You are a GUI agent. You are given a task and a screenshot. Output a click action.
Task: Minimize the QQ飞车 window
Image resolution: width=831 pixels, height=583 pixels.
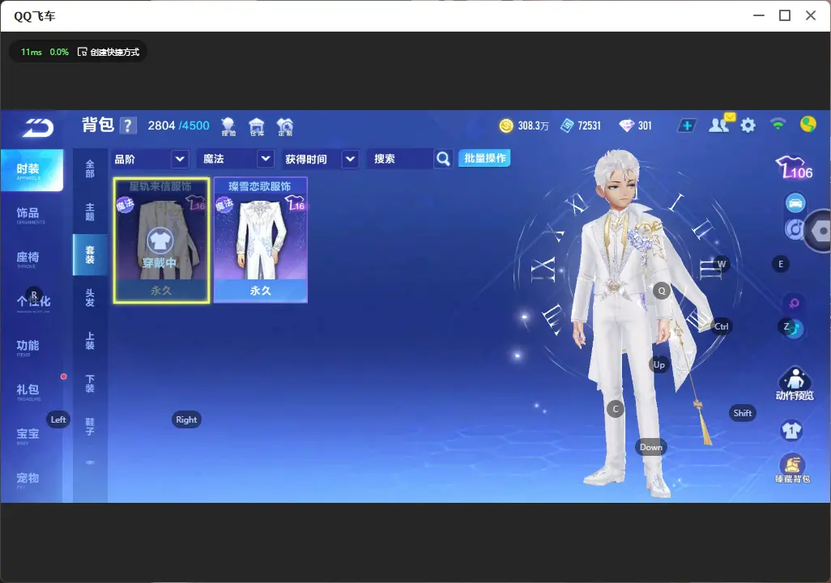point(759,15)
